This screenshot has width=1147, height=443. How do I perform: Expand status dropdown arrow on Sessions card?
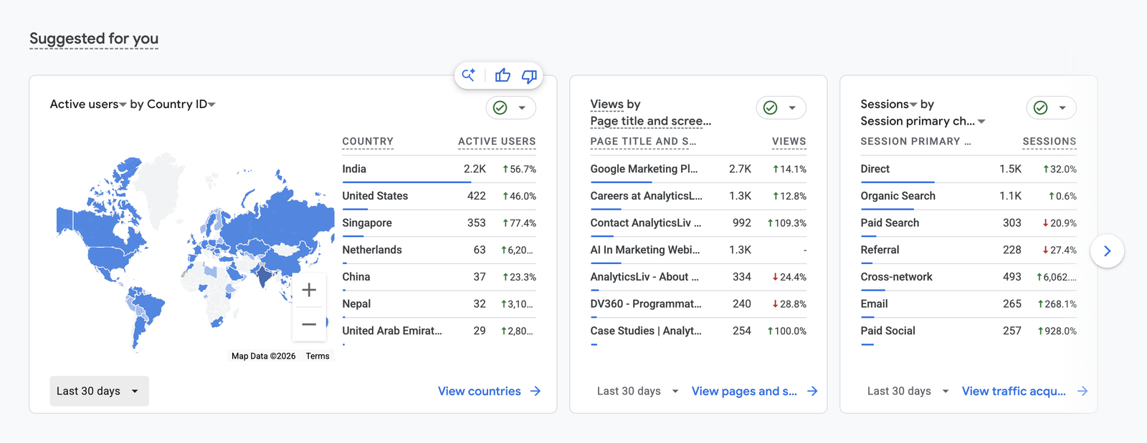click(x=1062, y=108)
